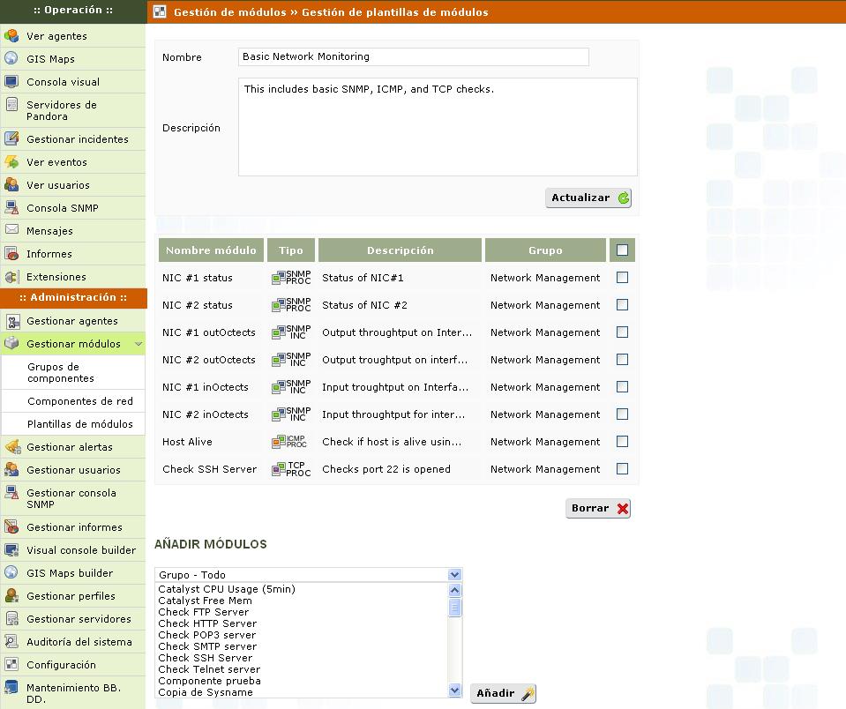Click the ICMP PROC icon for Host Alive

pyautogui.click(x=291, y=442)
